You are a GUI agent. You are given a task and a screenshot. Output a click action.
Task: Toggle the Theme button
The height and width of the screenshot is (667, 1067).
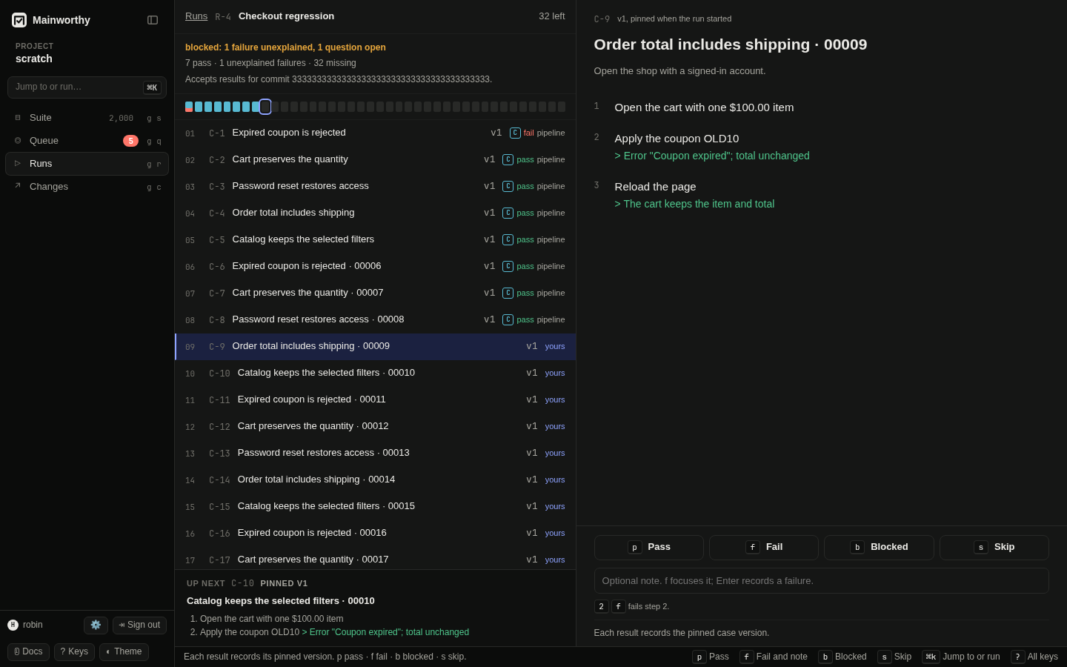click(x=124, y=651)
